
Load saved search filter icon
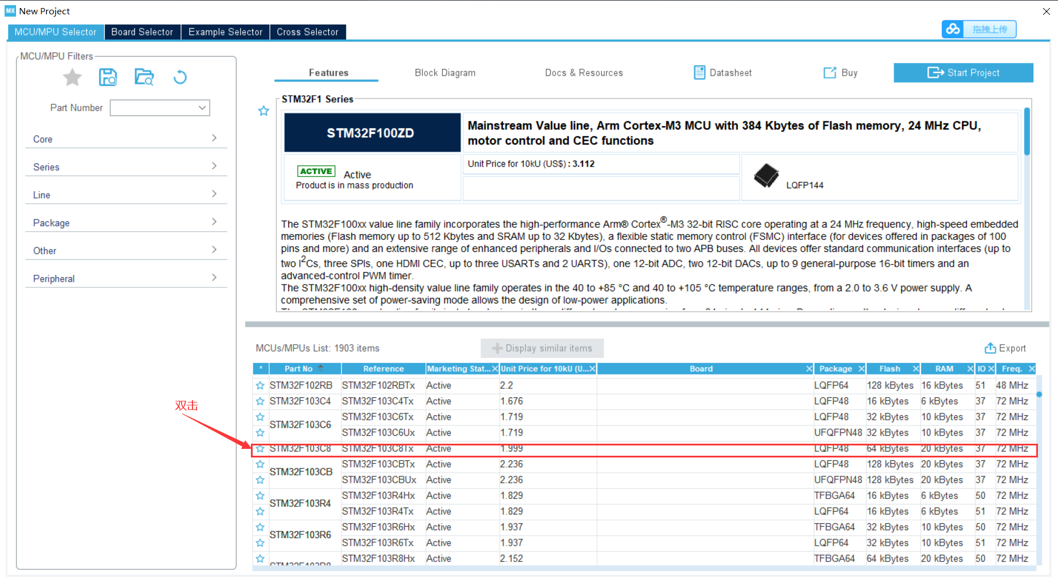[x=144, y=77]
